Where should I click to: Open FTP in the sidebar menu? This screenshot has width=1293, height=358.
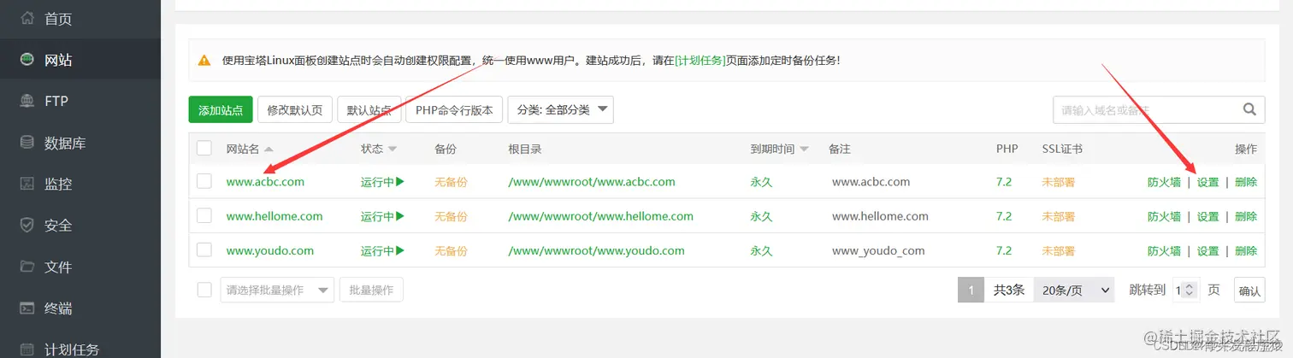click(x=56, y=101)
